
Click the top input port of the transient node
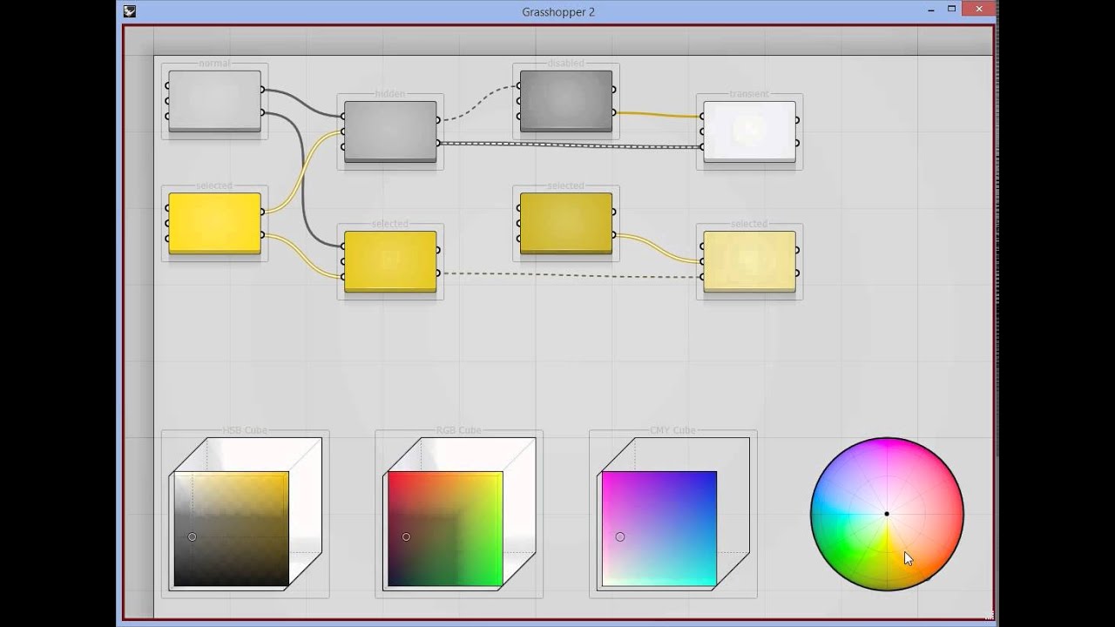pyautogui.click(x=703, y=117)
